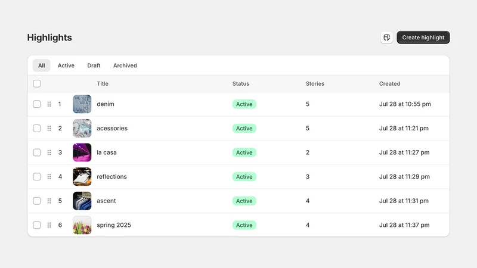Click the drag handle of the denim row
477x268 pixels.
pos(49,104)
